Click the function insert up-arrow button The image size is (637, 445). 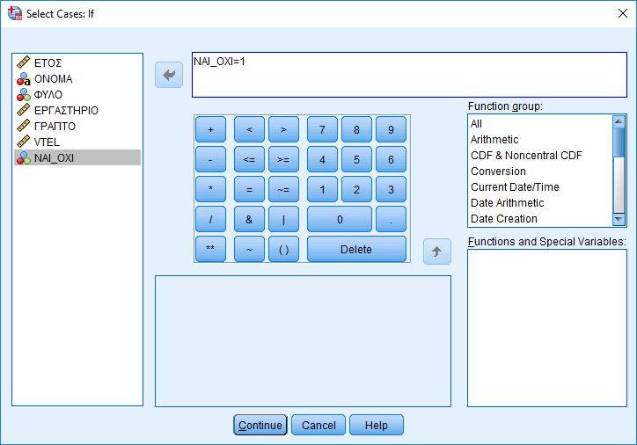coord(437,252)
